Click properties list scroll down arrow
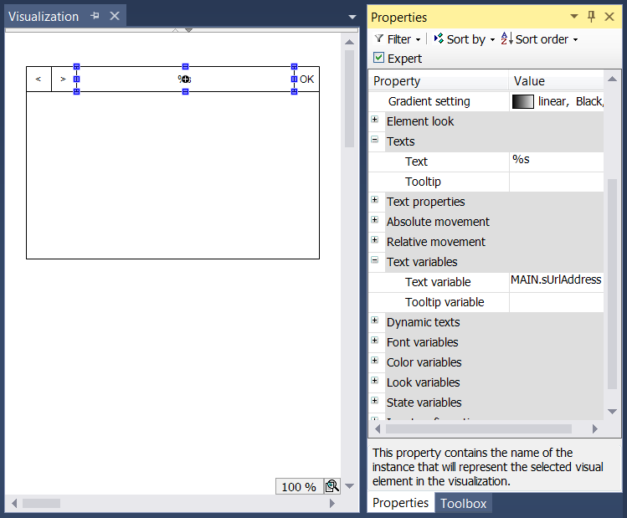This screenshot has height=518, width=627. point(612,411)
